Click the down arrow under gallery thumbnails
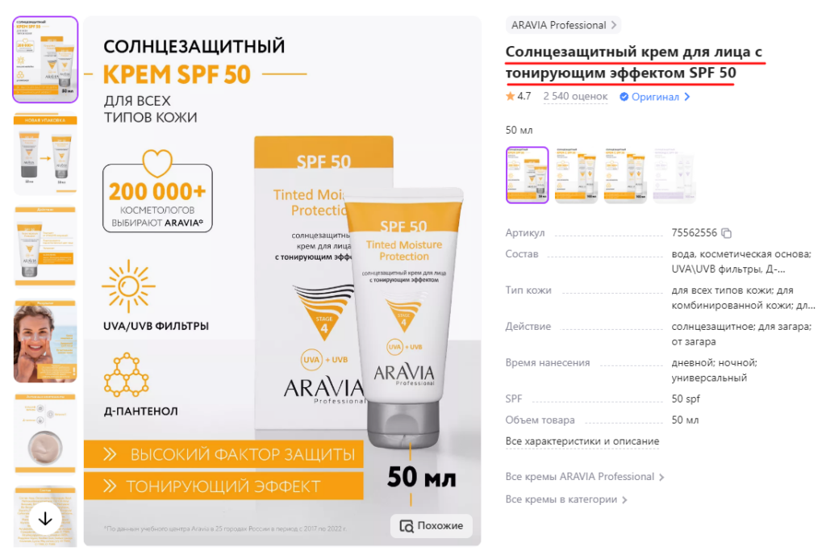 45,519
